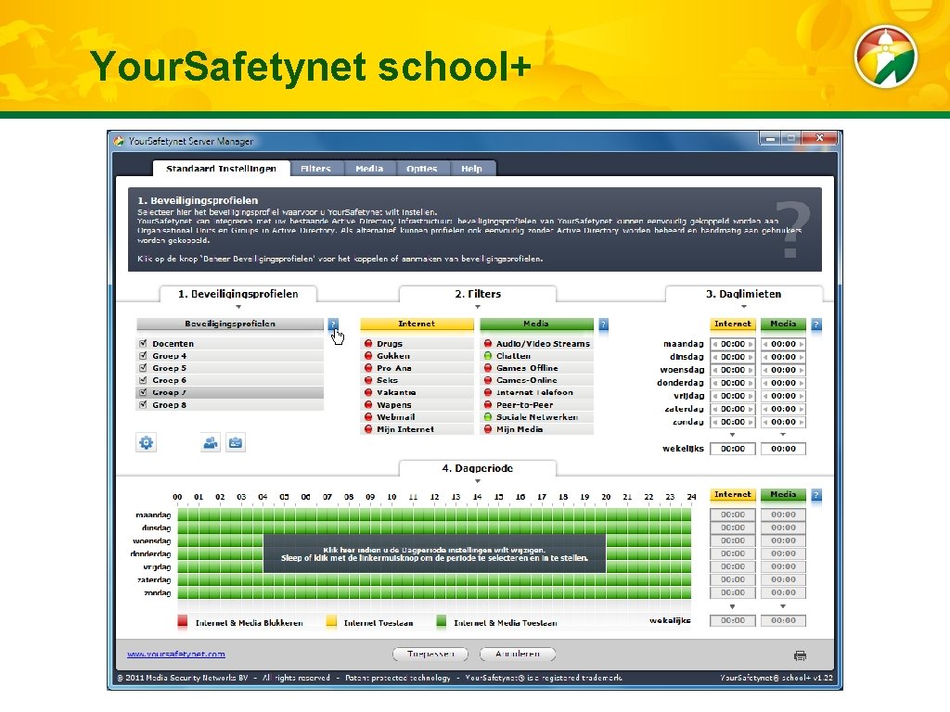Screen dimensions: 950x712
Task: Decrease donderdag Internet limit with left arrow
Action: (x=715, y=383)
